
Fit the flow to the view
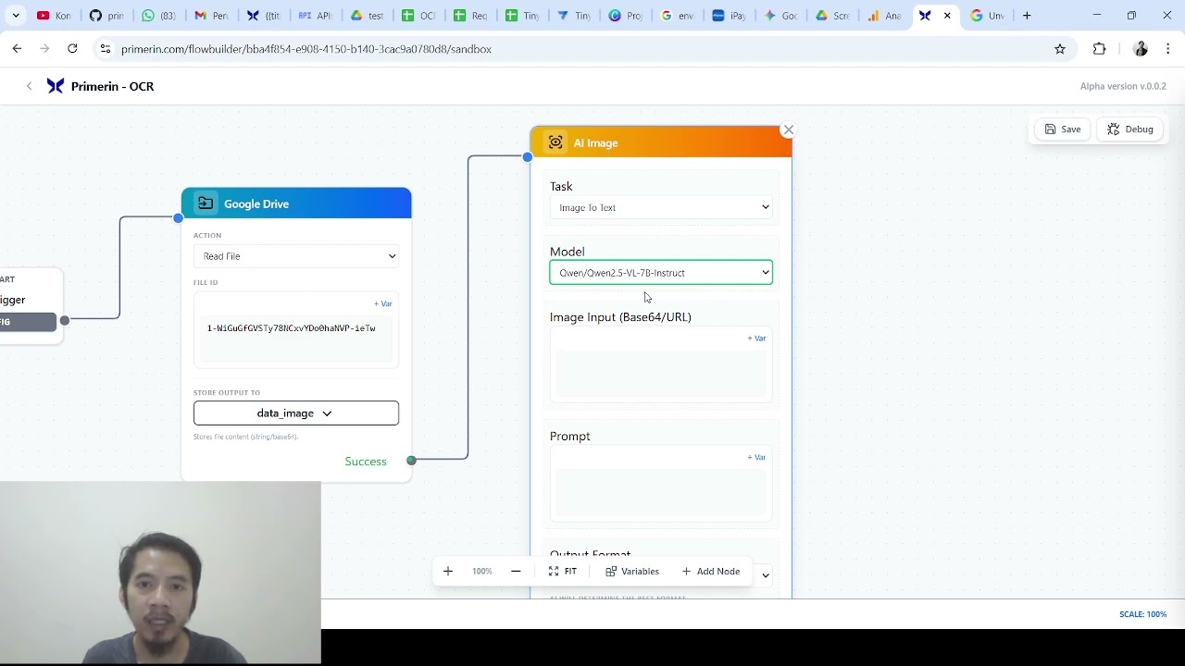[x=563, y=572]
